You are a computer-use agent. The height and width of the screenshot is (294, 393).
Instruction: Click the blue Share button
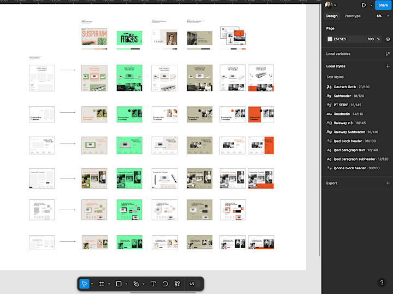(x=383, y=5)
